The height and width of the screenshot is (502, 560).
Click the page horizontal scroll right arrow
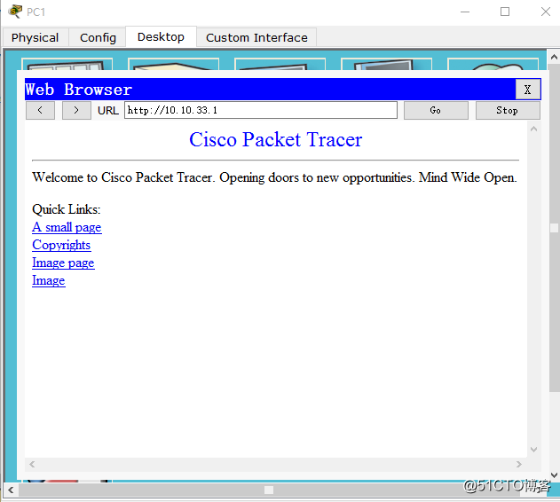(x=518, y=464)
